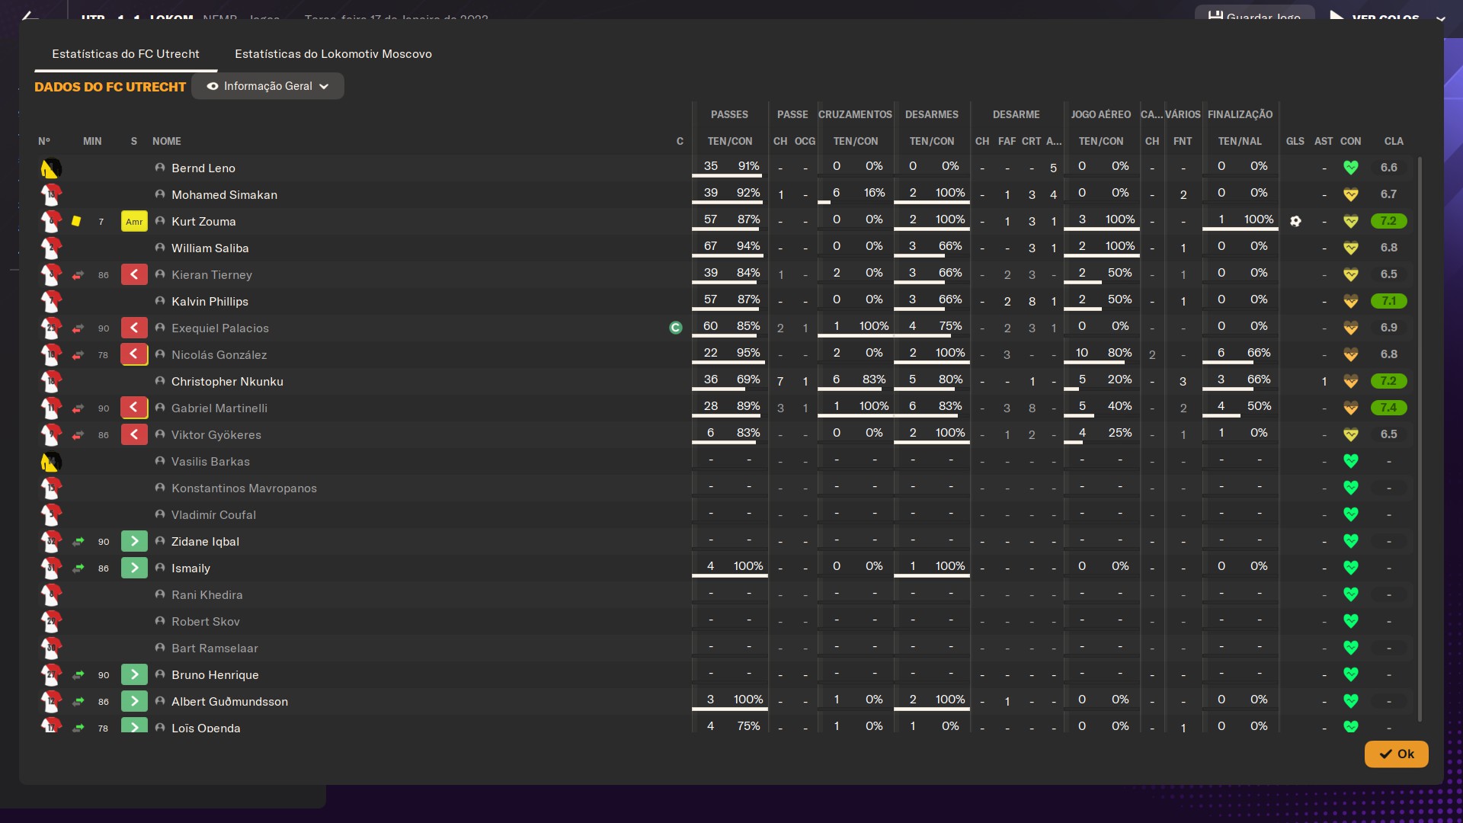Screen dimensions: 1463x823
Task: Click the JOGO AÉREO group header
Action: [x=1100, y=114]
